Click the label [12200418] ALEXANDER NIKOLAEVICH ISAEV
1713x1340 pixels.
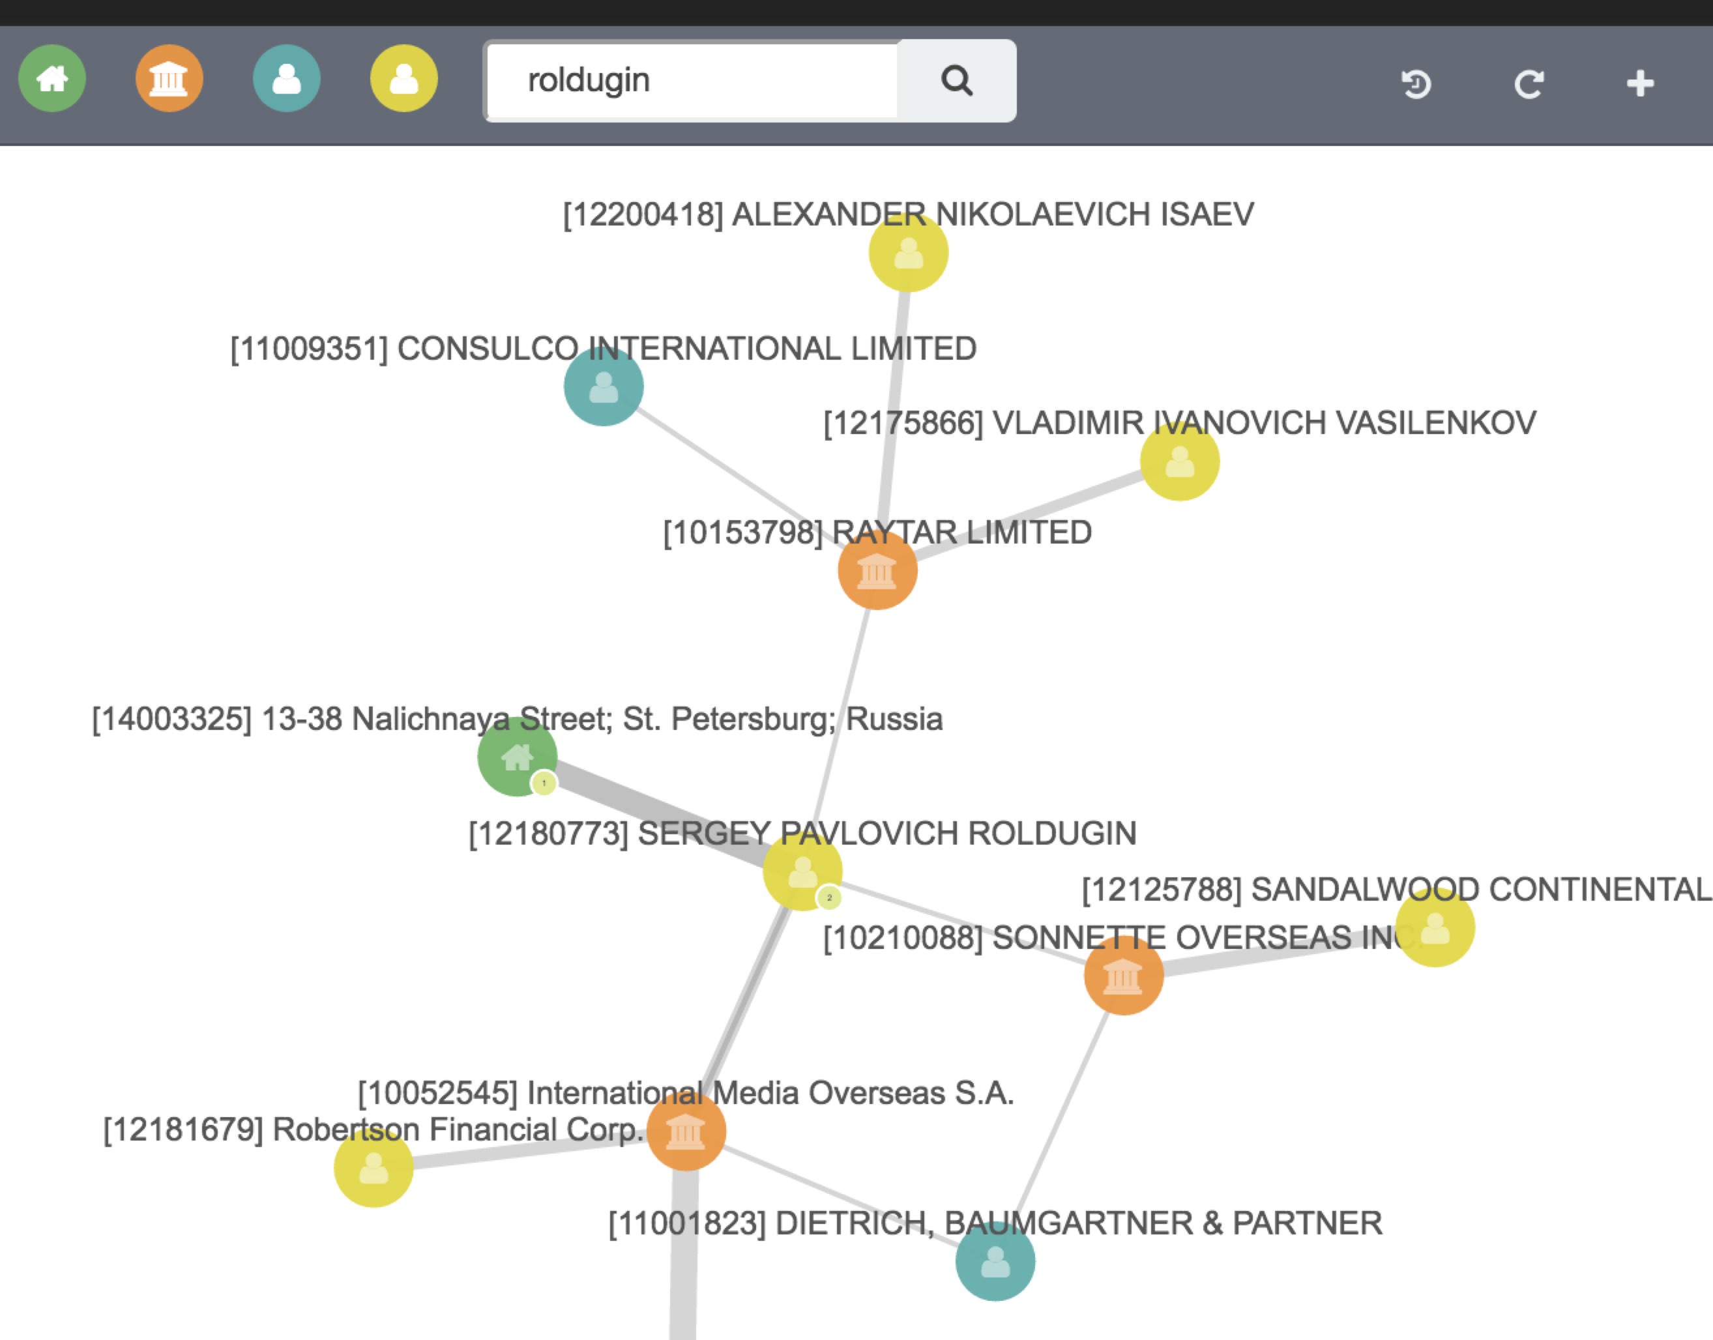tap(909, 214)
